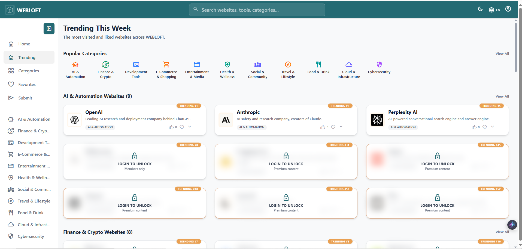
Task: Open the Submit page
Action: point(25,98)
